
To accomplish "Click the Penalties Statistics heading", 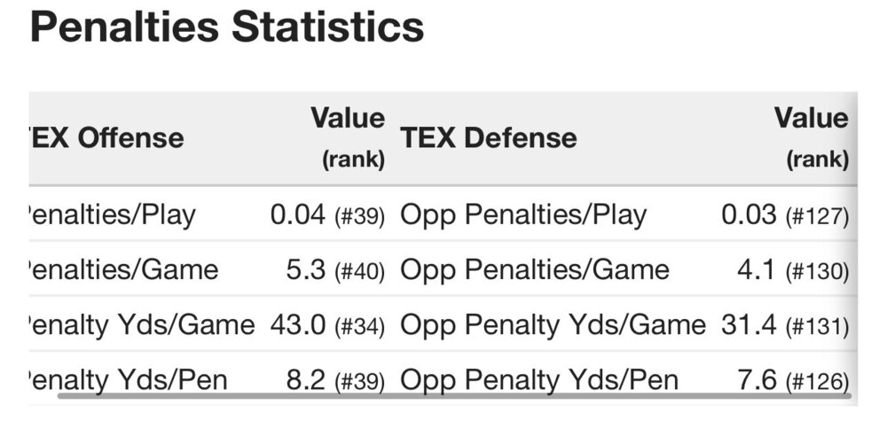I will [227, 27].
